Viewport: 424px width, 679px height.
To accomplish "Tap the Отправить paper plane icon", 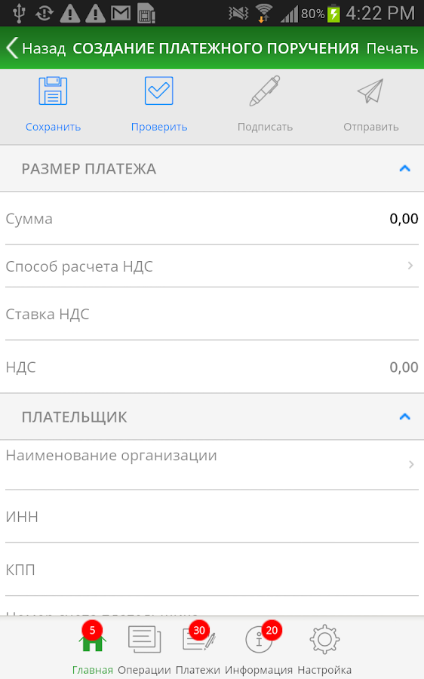I will [370, 91].
